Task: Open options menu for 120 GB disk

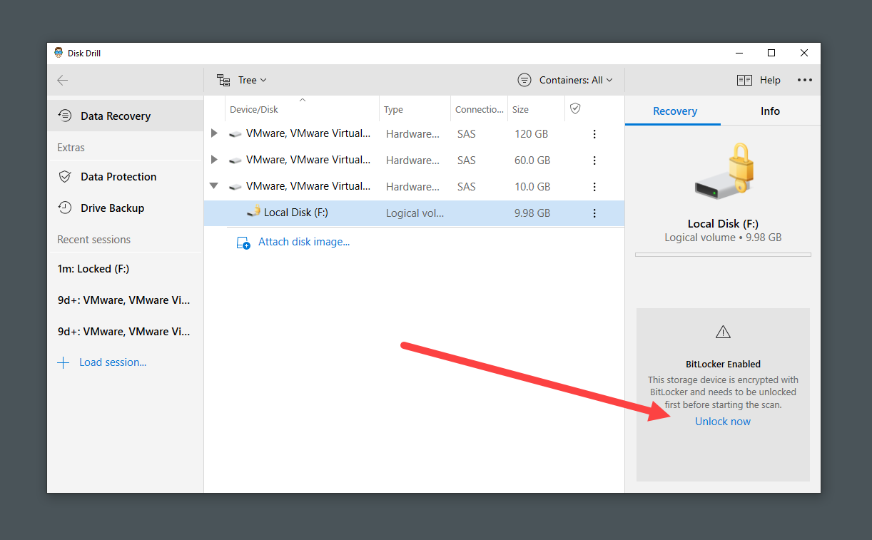Action: click(594, 133)
